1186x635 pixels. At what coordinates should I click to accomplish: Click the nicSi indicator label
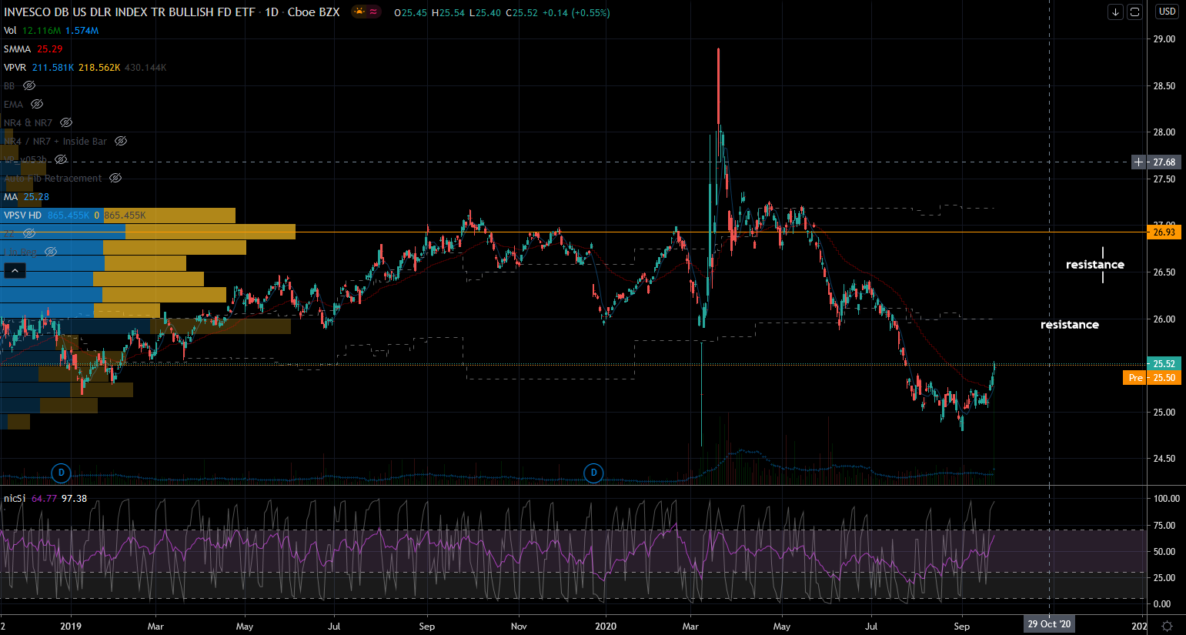point(15,499)
